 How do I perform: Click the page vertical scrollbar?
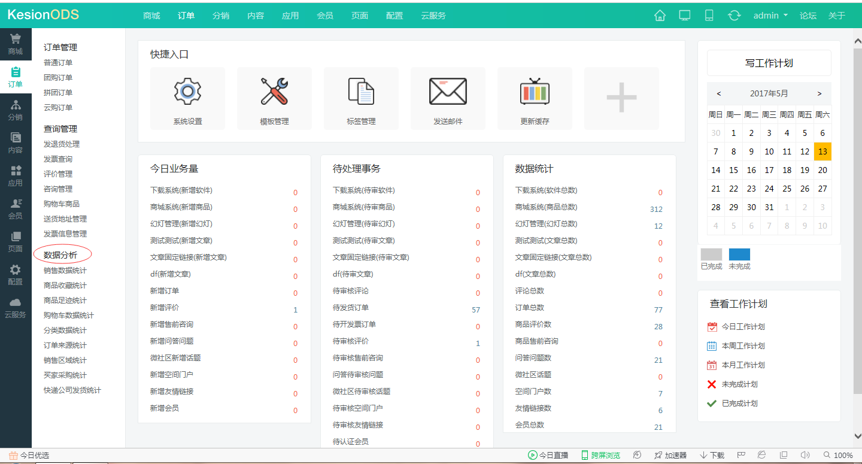[x=857, y=221]
